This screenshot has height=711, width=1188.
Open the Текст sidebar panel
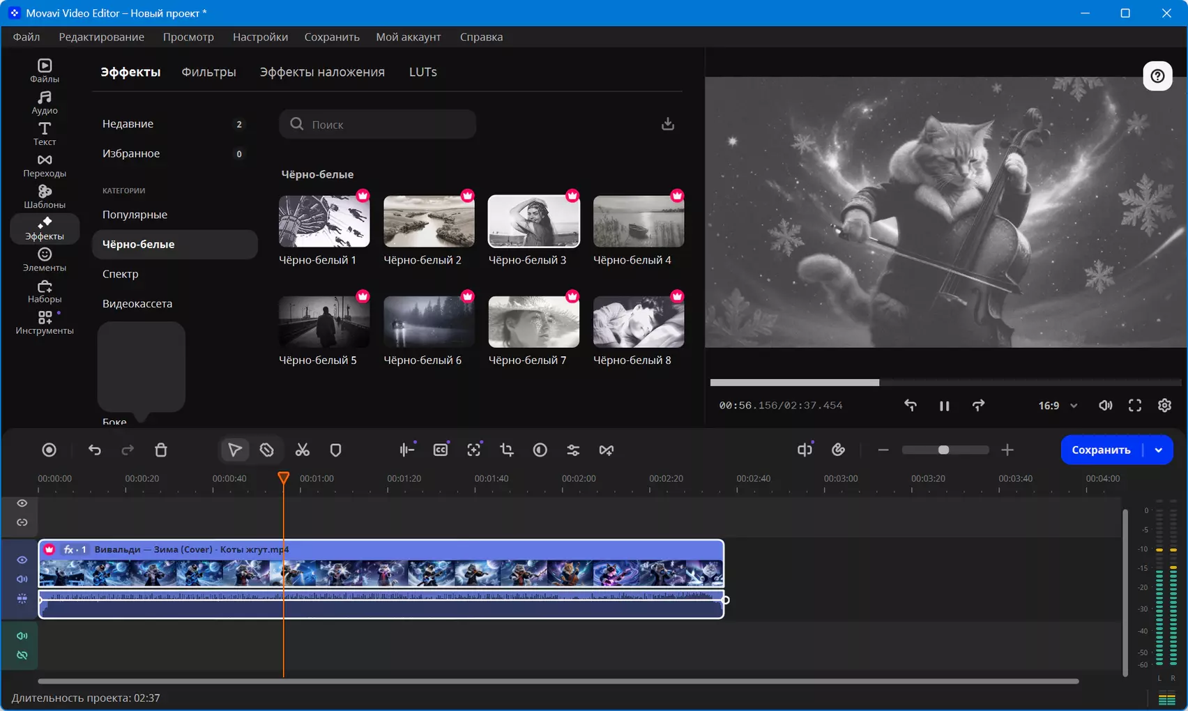45,134
